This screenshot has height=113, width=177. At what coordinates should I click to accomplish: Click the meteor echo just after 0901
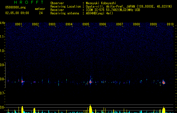click(x=23, y=81)
